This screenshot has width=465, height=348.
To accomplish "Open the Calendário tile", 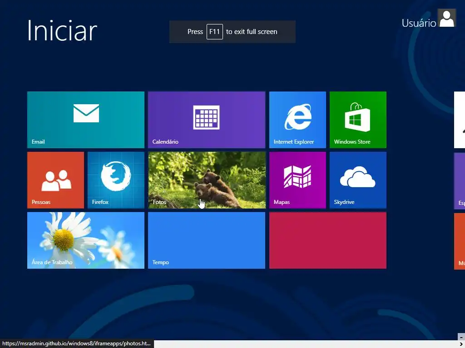I will tap(207, 120).
